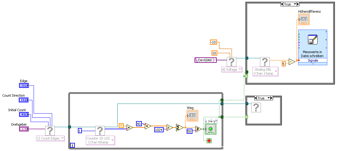The image size is (337, 151).
Task: Click the Edge I32 control terminal
Action: [24, 86]
